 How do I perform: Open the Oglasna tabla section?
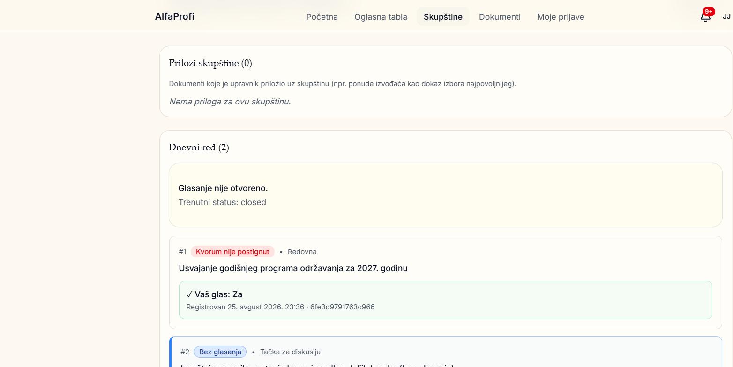381,17
